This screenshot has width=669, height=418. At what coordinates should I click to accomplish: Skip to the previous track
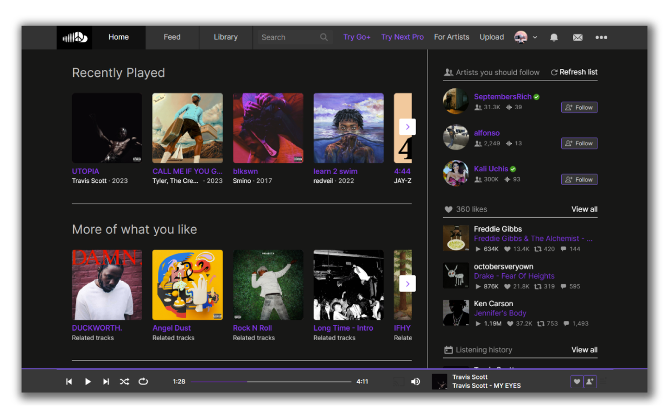click(x=69, y=381)
